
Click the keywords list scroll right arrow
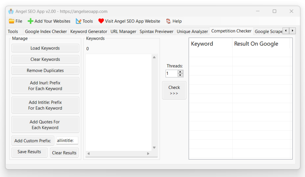[148, 154]
